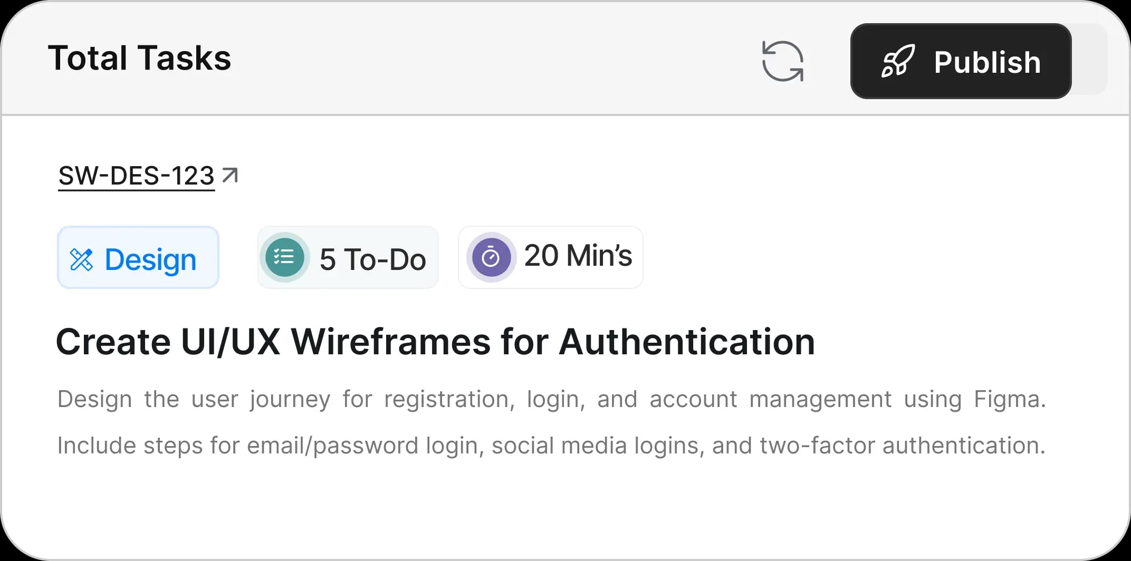Click the refresh sync arrows icon
Image resolution: width=1131 pixels, height=561 pixels.
(x=783, y=61)
